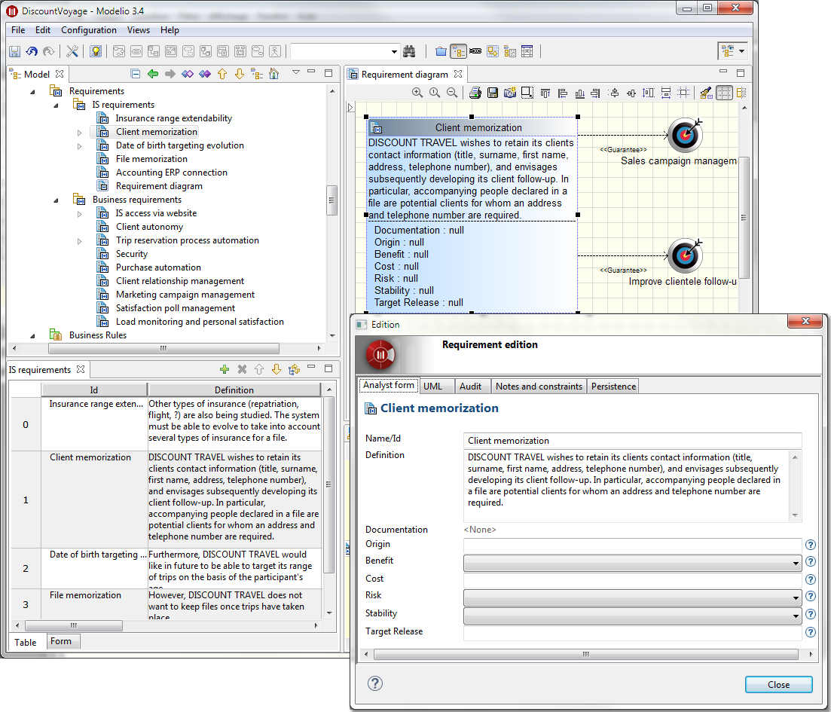Click the Name/Id text field
This screenshot has width=831, height=712.
point(632,441)
